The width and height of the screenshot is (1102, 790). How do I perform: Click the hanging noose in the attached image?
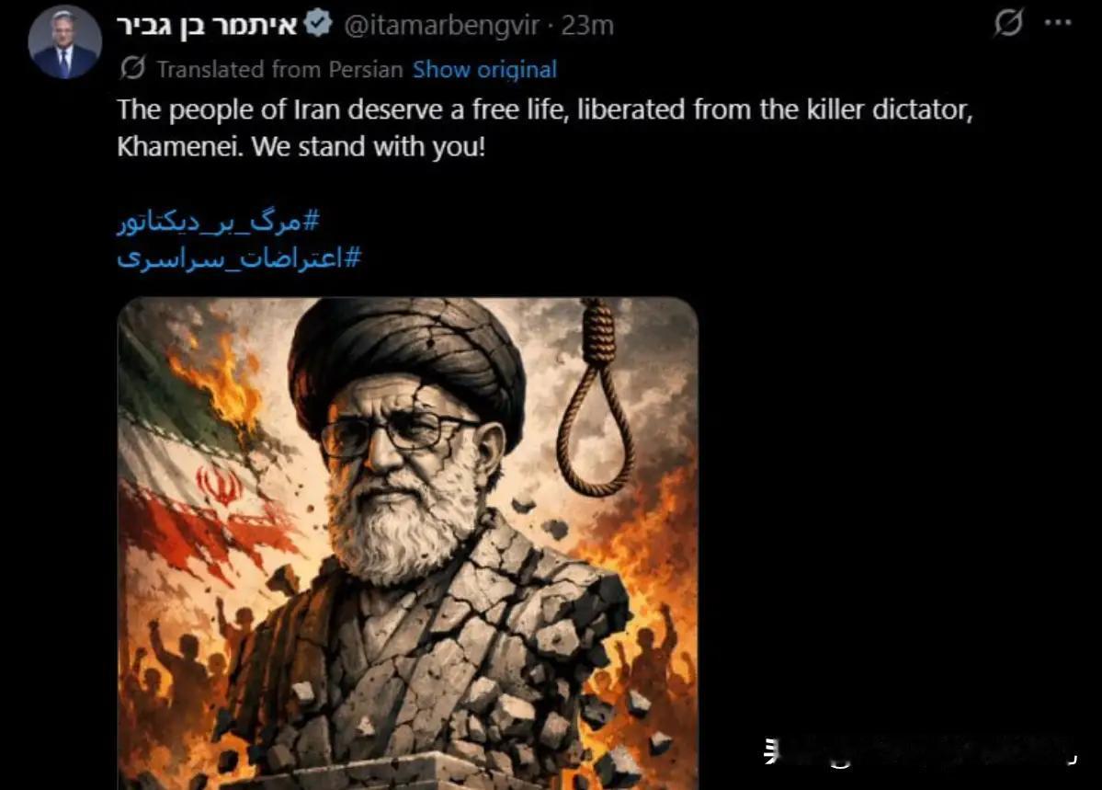[596, 396]
